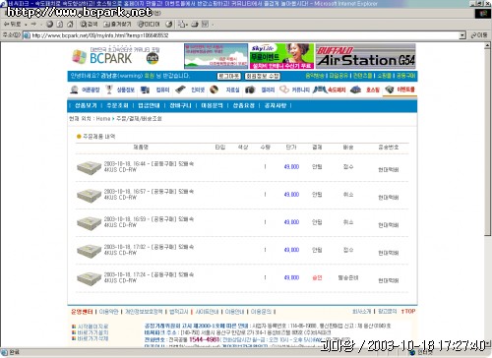This screenshot has width=492, height=358.
Task: Select the 대응문의 menu item
Action: (212, 105)
